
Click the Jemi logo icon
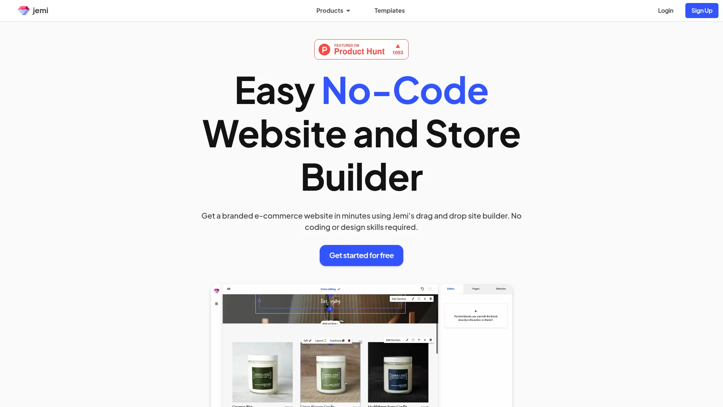pos(24,11)
